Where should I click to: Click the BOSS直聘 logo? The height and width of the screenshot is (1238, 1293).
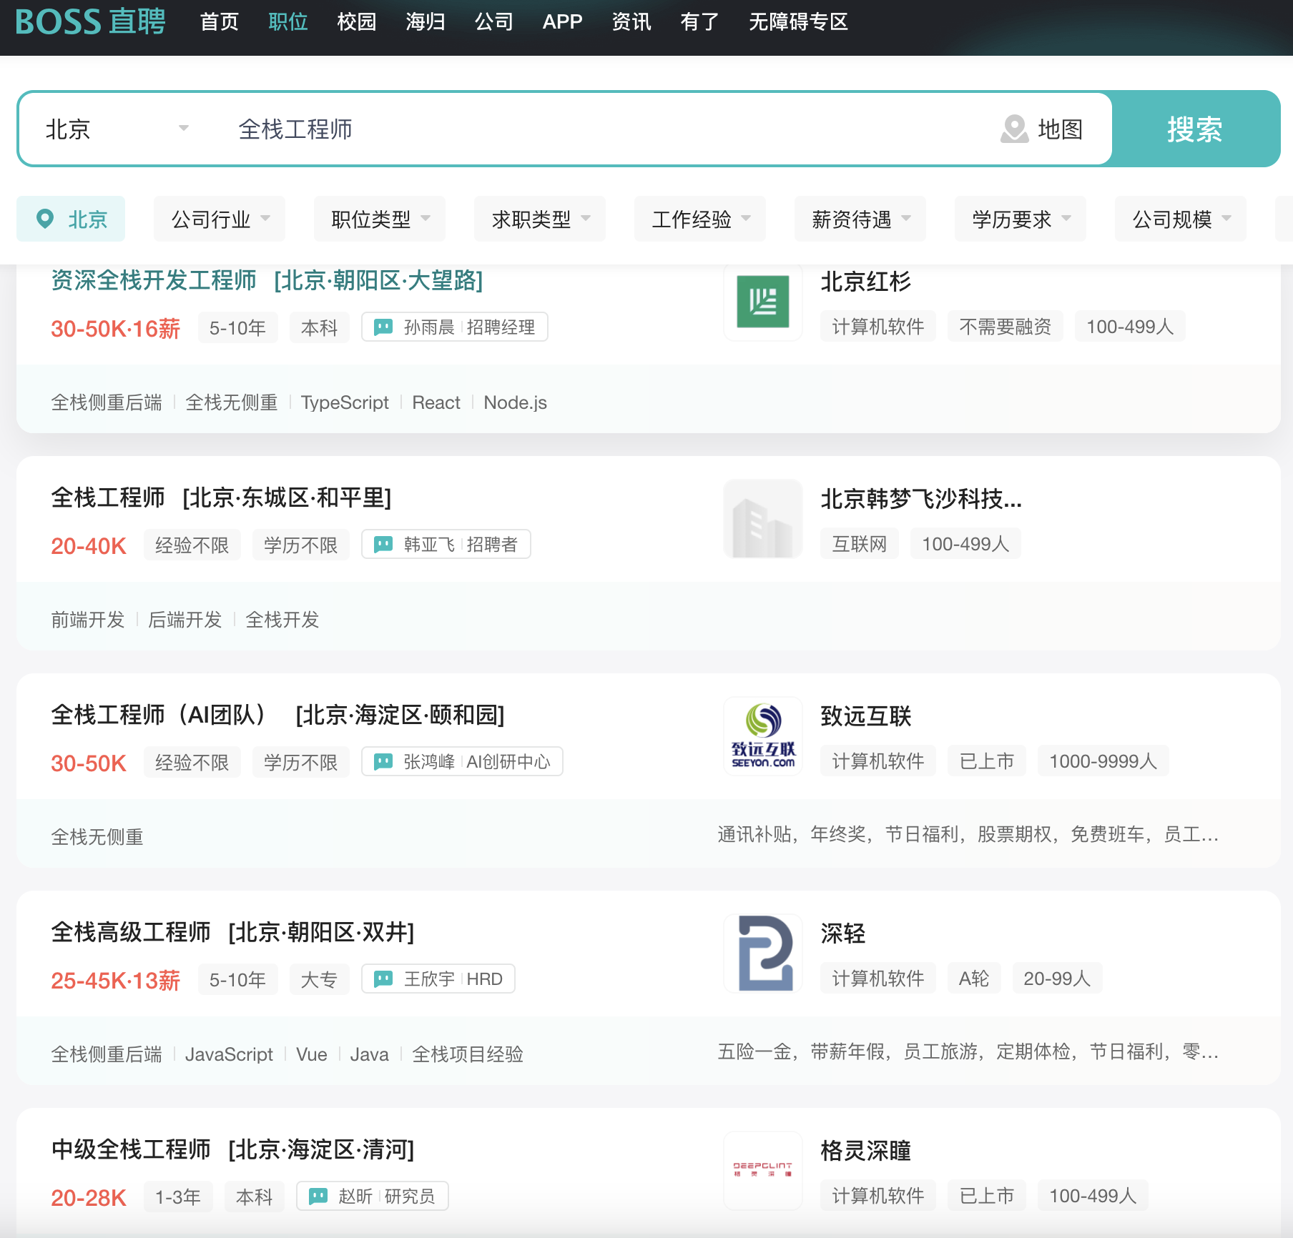90,21
